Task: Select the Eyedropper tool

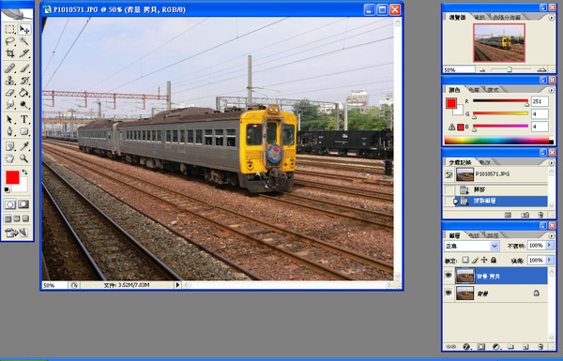Action: point(24,146)
